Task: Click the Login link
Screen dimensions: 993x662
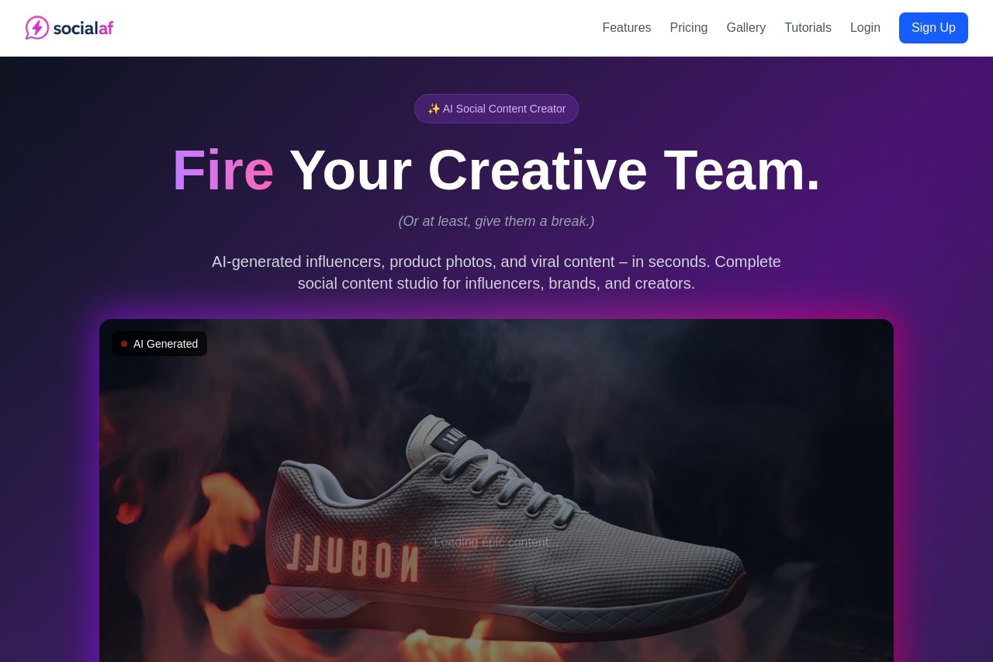Action: pos(865,28)
